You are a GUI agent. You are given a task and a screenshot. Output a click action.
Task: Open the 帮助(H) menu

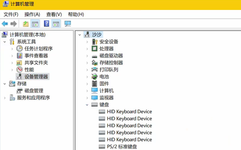tap(76, 14)
